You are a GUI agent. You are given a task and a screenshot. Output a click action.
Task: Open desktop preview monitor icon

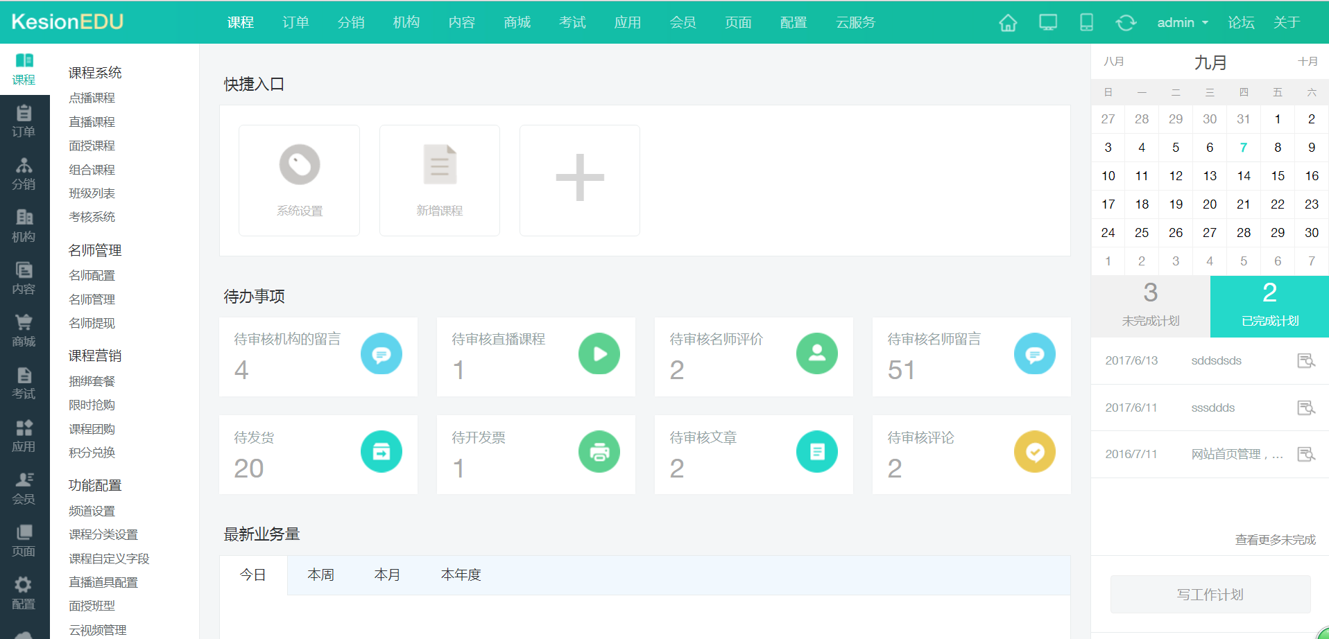[1047, 23]
